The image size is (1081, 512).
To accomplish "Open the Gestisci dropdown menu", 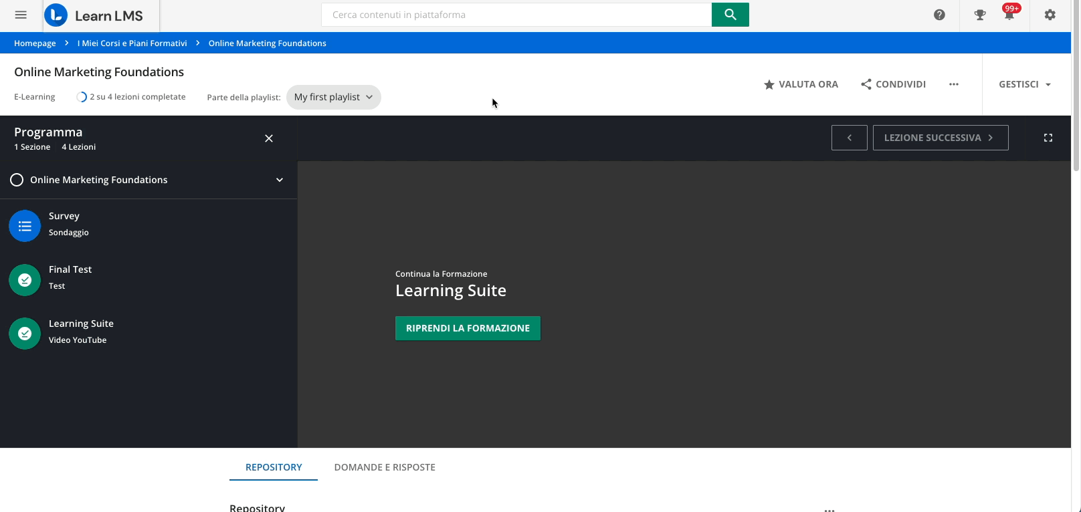I will pyautogui.click(x=1025, y=84).
